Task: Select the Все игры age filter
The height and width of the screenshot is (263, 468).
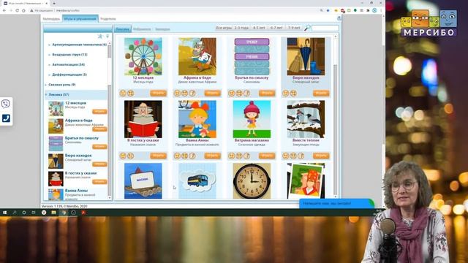Action: (x=224, y=28)
